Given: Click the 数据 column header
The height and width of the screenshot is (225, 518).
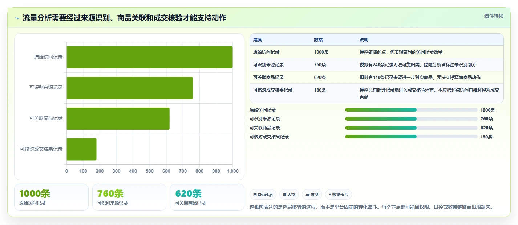Looking at the screenshot, I should (319, 39).
